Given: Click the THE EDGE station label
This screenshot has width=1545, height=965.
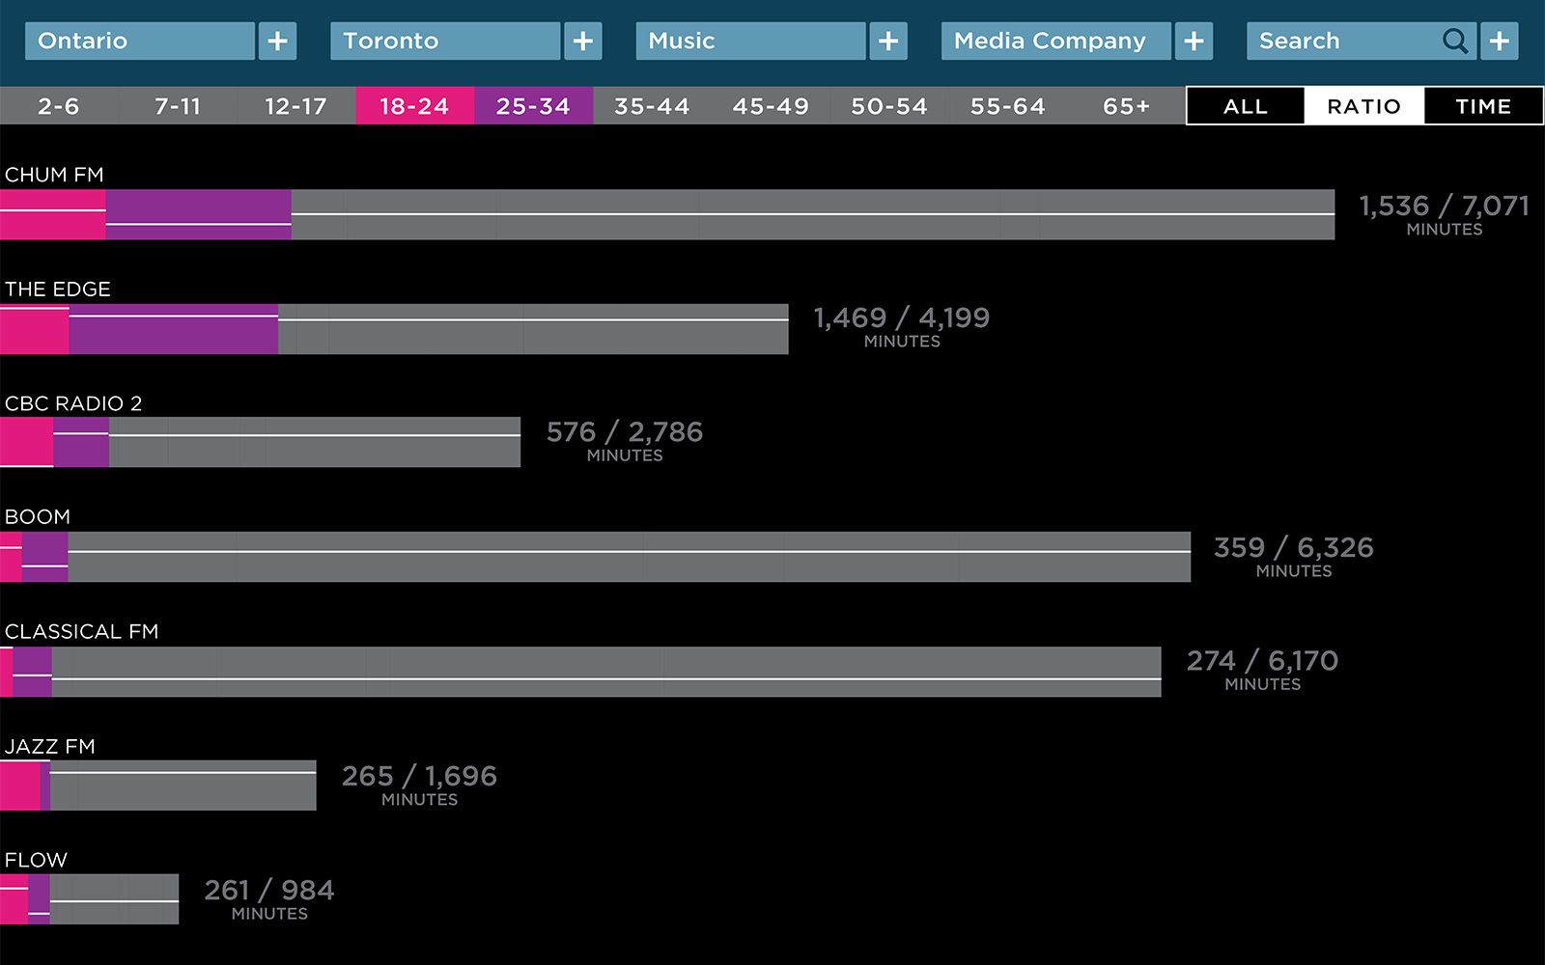Looking at the screenshot, I should [58, 289].
